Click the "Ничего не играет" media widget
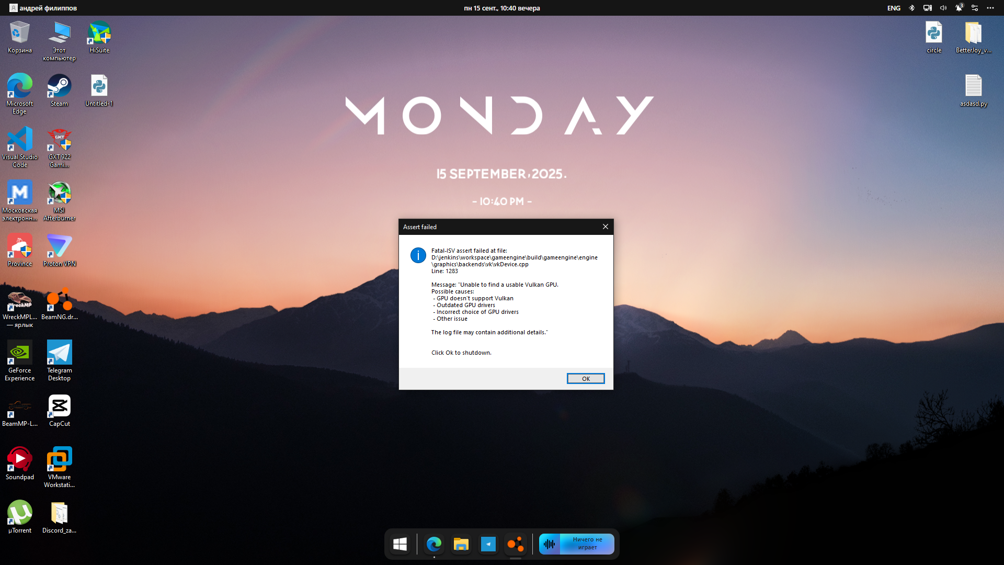The image size is (1004, 565). coord(577,544)
